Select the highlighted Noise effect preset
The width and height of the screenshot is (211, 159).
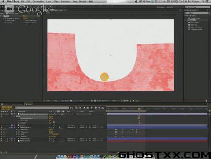193,20
